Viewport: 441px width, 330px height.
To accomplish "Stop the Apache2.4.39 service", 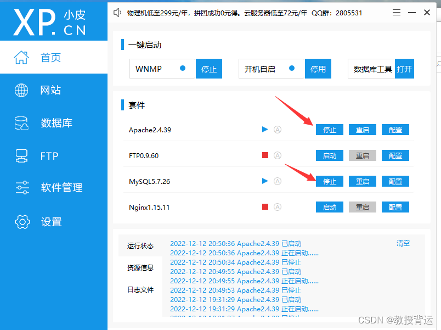I will [330, 130].
